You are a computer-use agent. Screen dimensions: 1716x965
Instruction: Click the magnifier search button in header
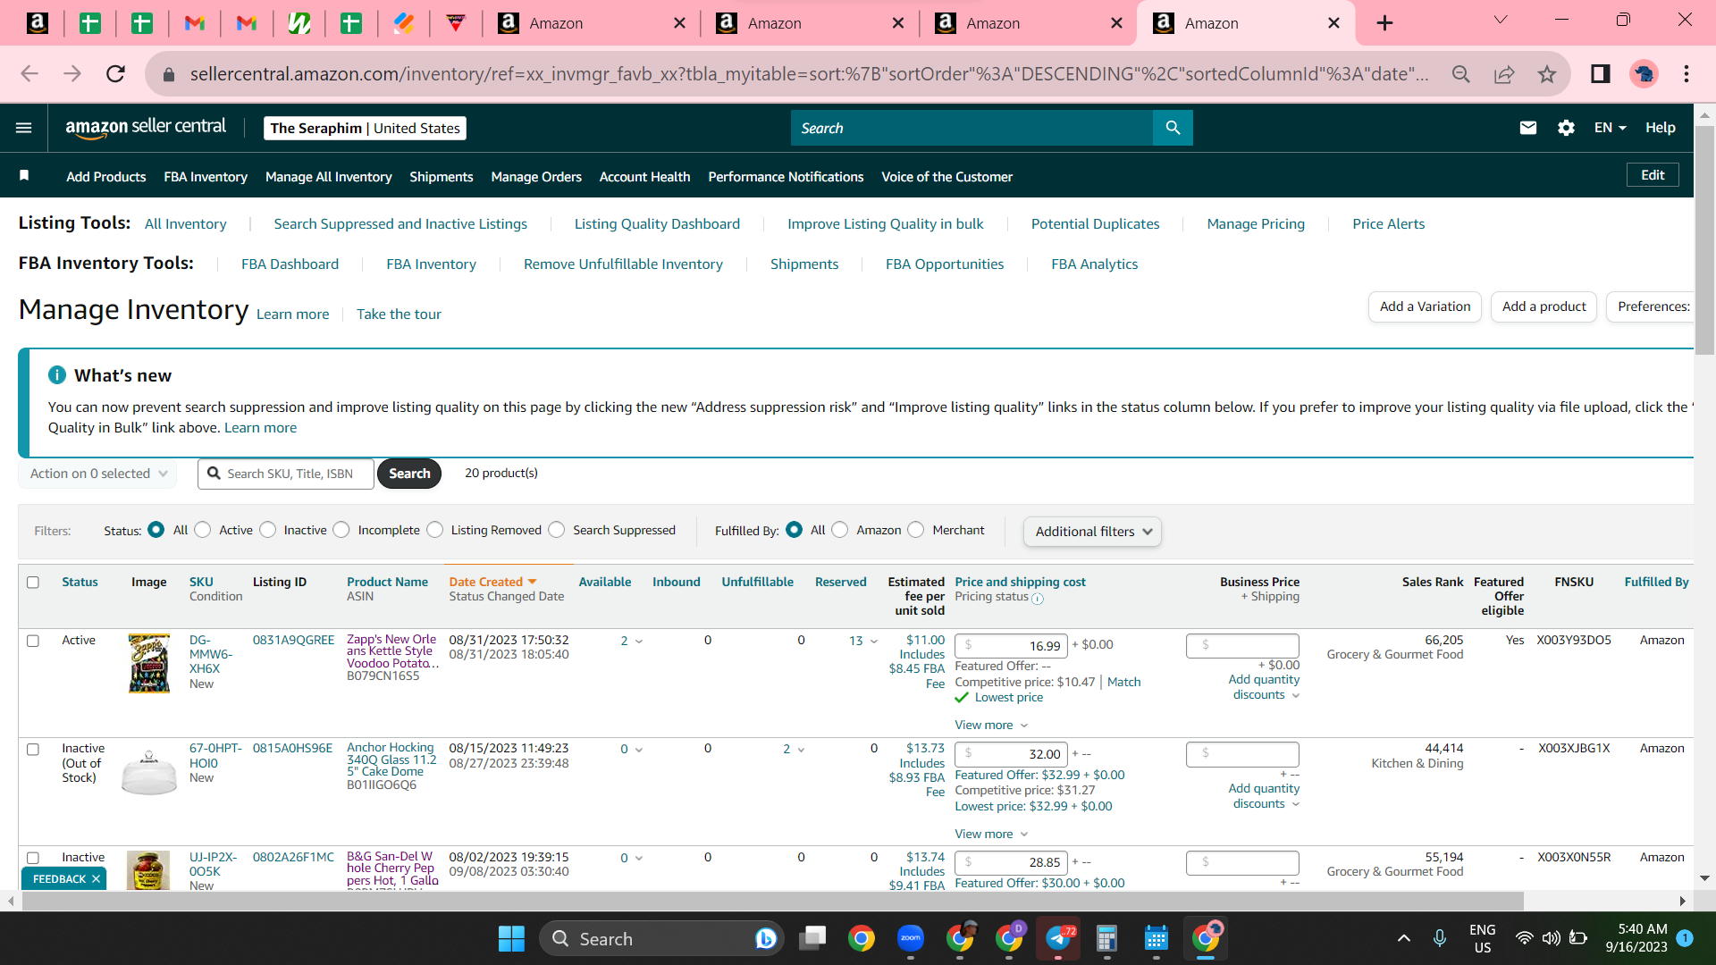pyautogui.click(x=1173, y=128)
